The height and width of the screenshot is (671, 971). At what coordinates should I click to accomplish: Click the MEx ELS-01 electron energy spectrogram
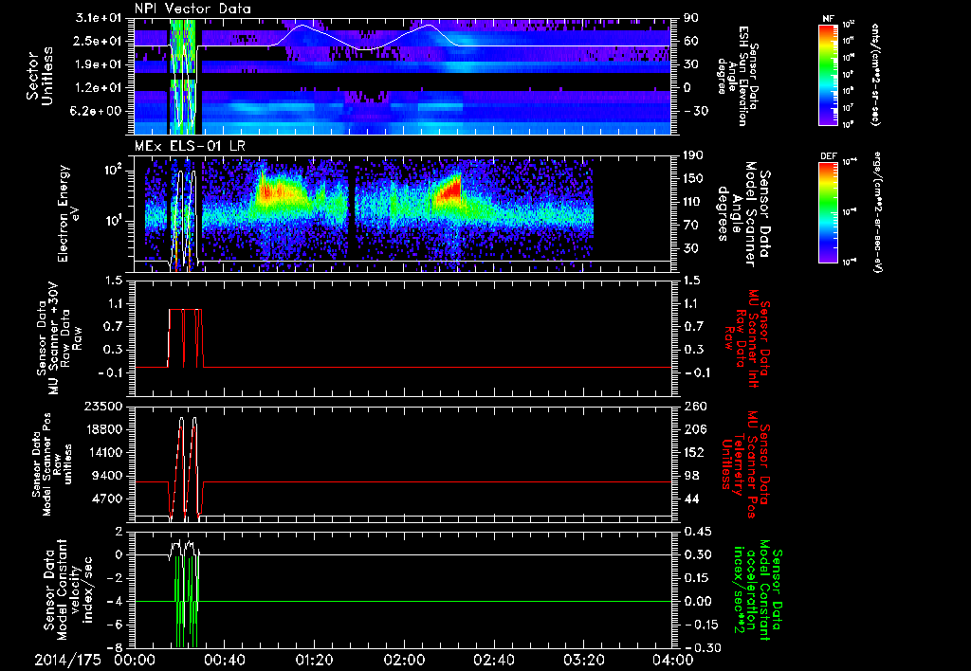pos(402,213)
